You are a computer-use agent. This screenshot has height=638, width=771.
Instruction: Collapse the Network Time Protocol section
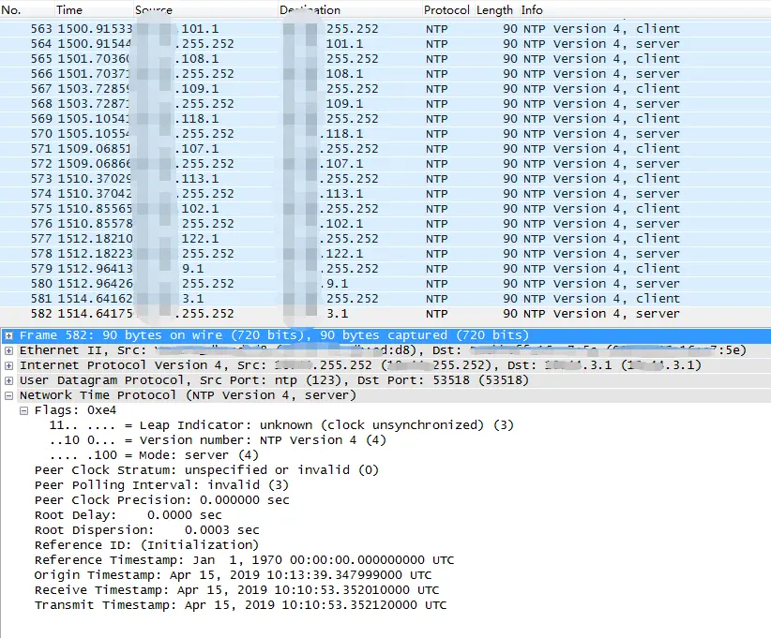8,394
